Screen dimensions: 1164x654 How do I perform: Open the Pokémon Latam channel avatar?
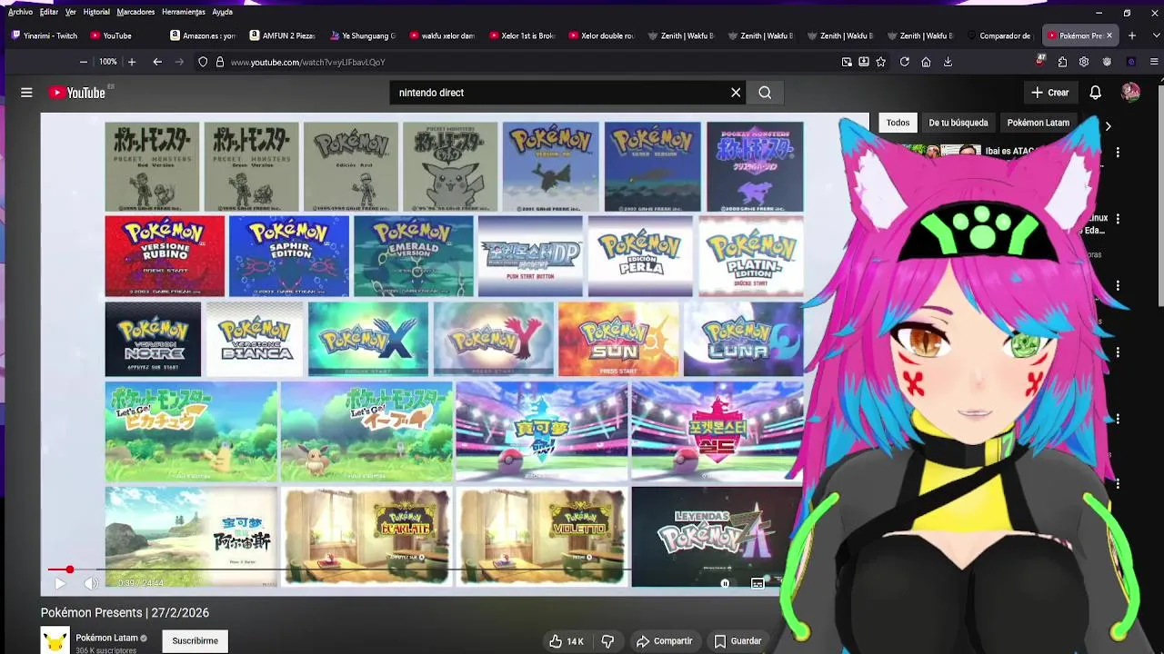tap(55, 640)
